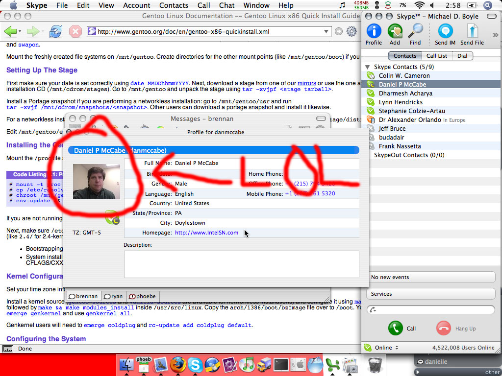Open the Account menu
The image size is (502, 376).
tap(137, 5)
